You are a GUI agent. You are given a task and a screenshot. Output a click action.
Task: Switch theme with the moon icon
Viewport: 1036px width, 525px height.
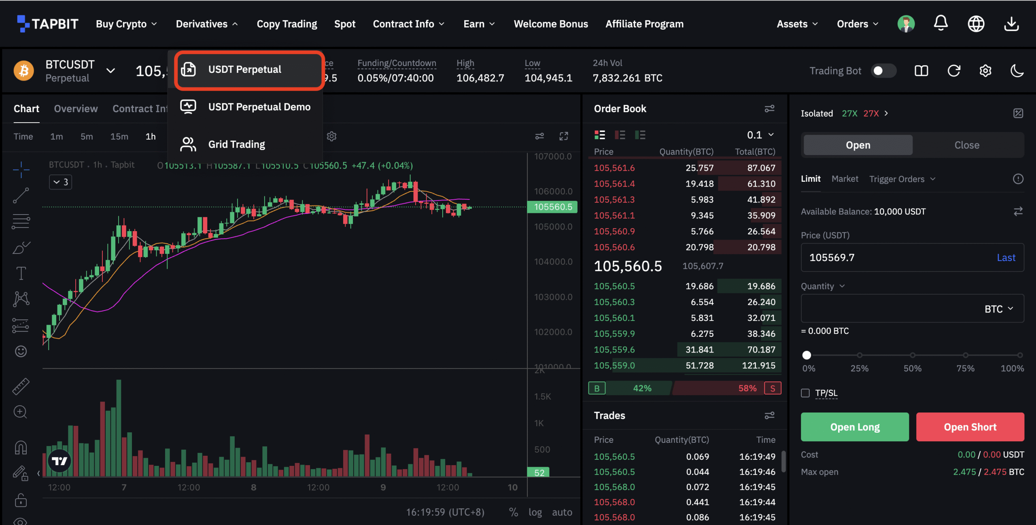coord(1017,71)
